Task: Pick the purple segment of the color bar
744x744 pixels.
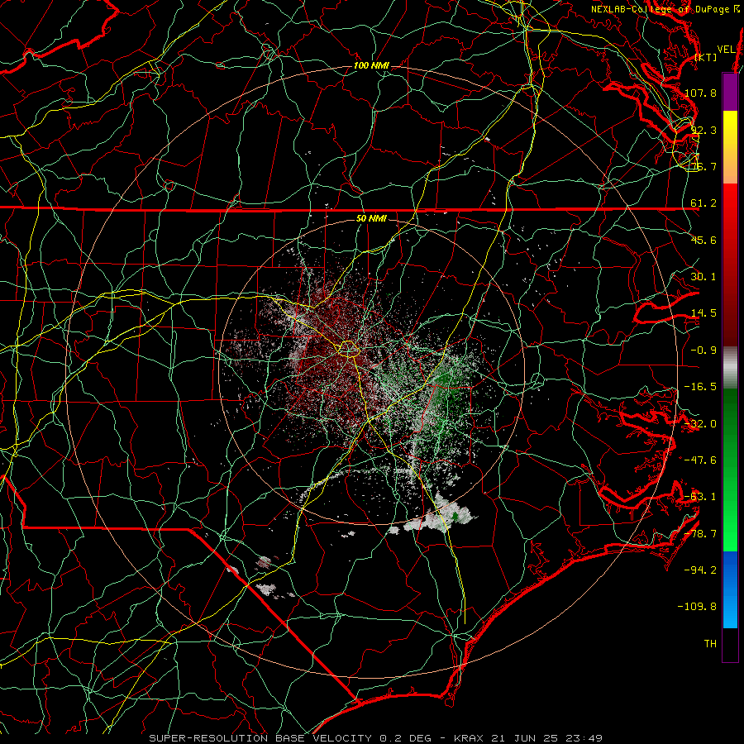Action: tap(730, 92)
